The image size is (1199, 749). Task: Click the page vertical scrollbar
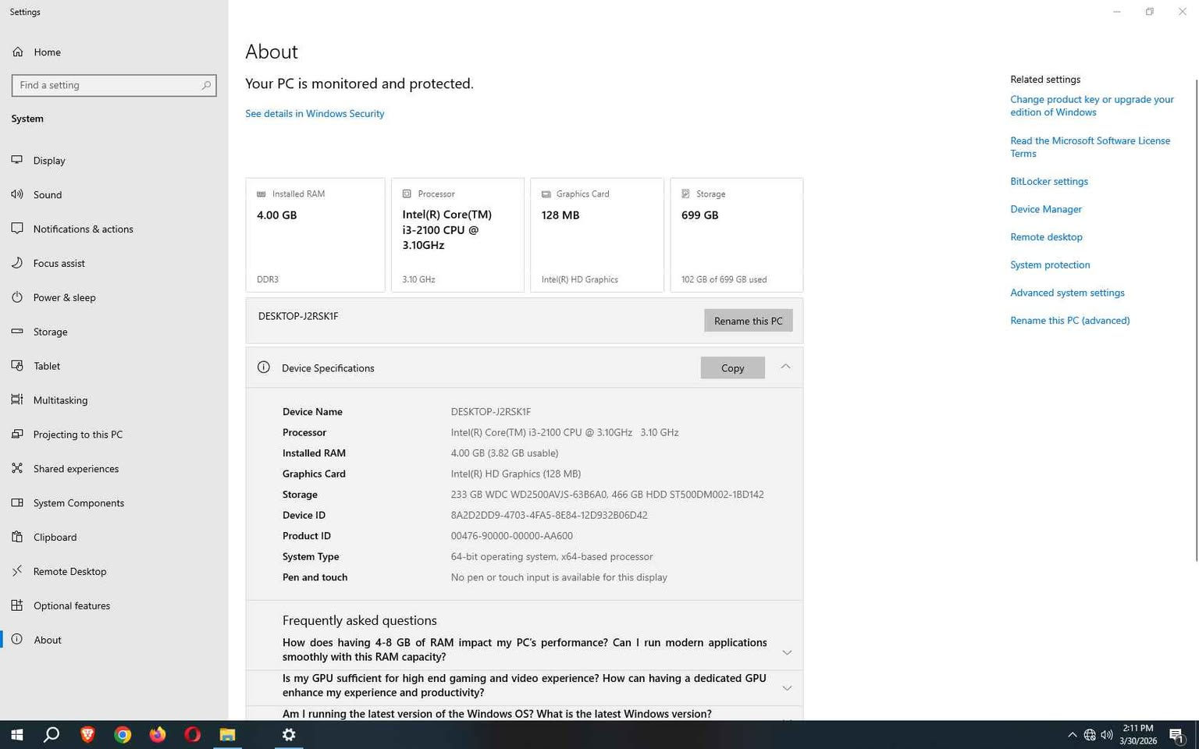[1196, 320]
